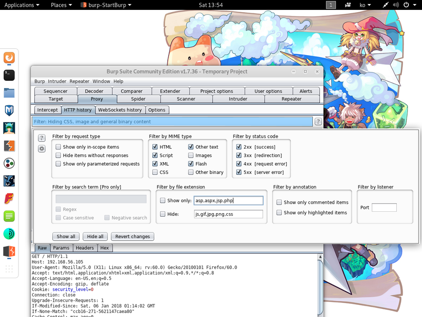Open the Help menu
This screenshot has height=317, width=422.
point(119,81)
